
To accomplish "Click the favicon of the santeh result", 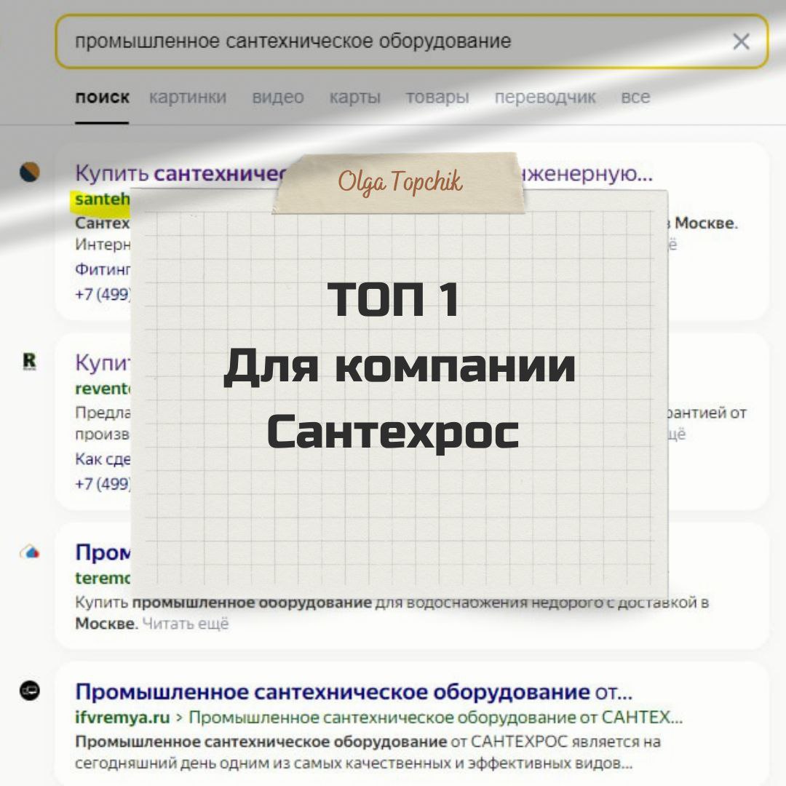I will (x=30, y=172).
